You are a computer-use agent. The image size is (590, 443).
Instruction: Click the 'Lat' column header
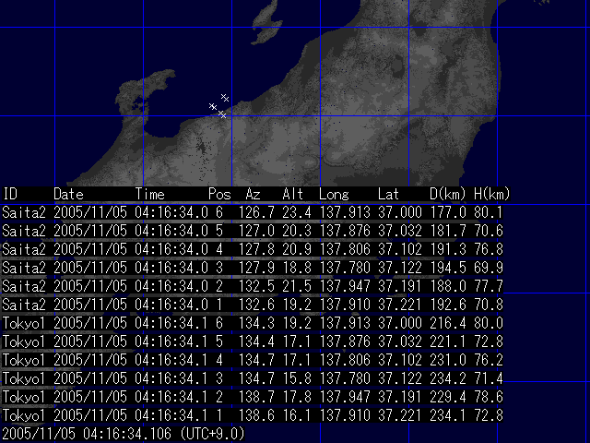coord(388,195)
